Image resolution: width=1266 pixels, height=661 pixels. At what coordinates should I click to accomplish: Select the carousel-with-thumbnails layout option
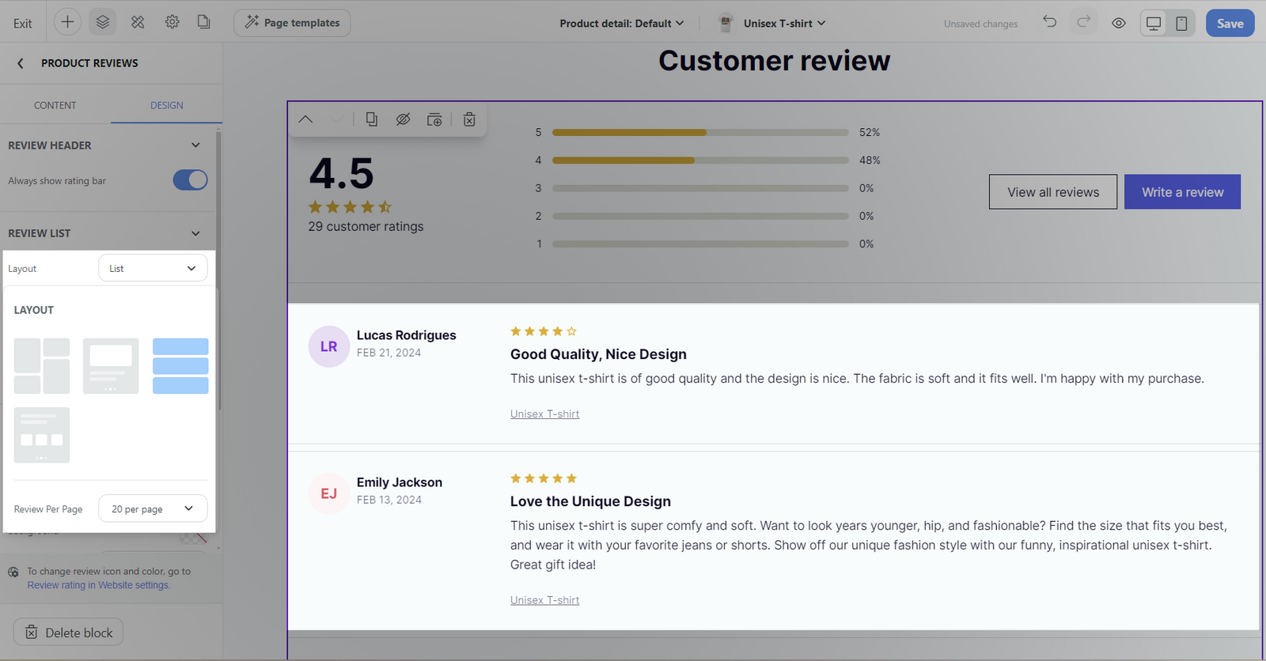point(42,435)
